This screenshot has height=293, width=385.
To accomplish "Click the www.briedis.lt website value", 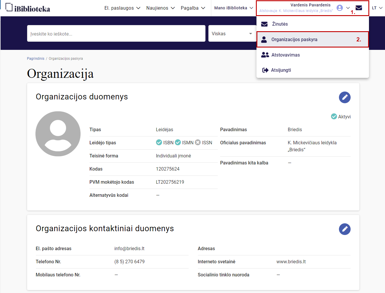I will [x=291, y=262].
